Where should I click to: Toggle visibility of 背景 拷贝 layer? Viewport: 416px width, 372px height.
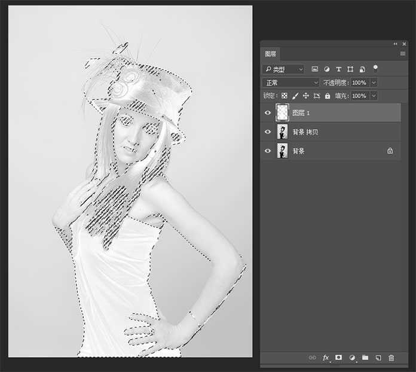pos(268,132)
